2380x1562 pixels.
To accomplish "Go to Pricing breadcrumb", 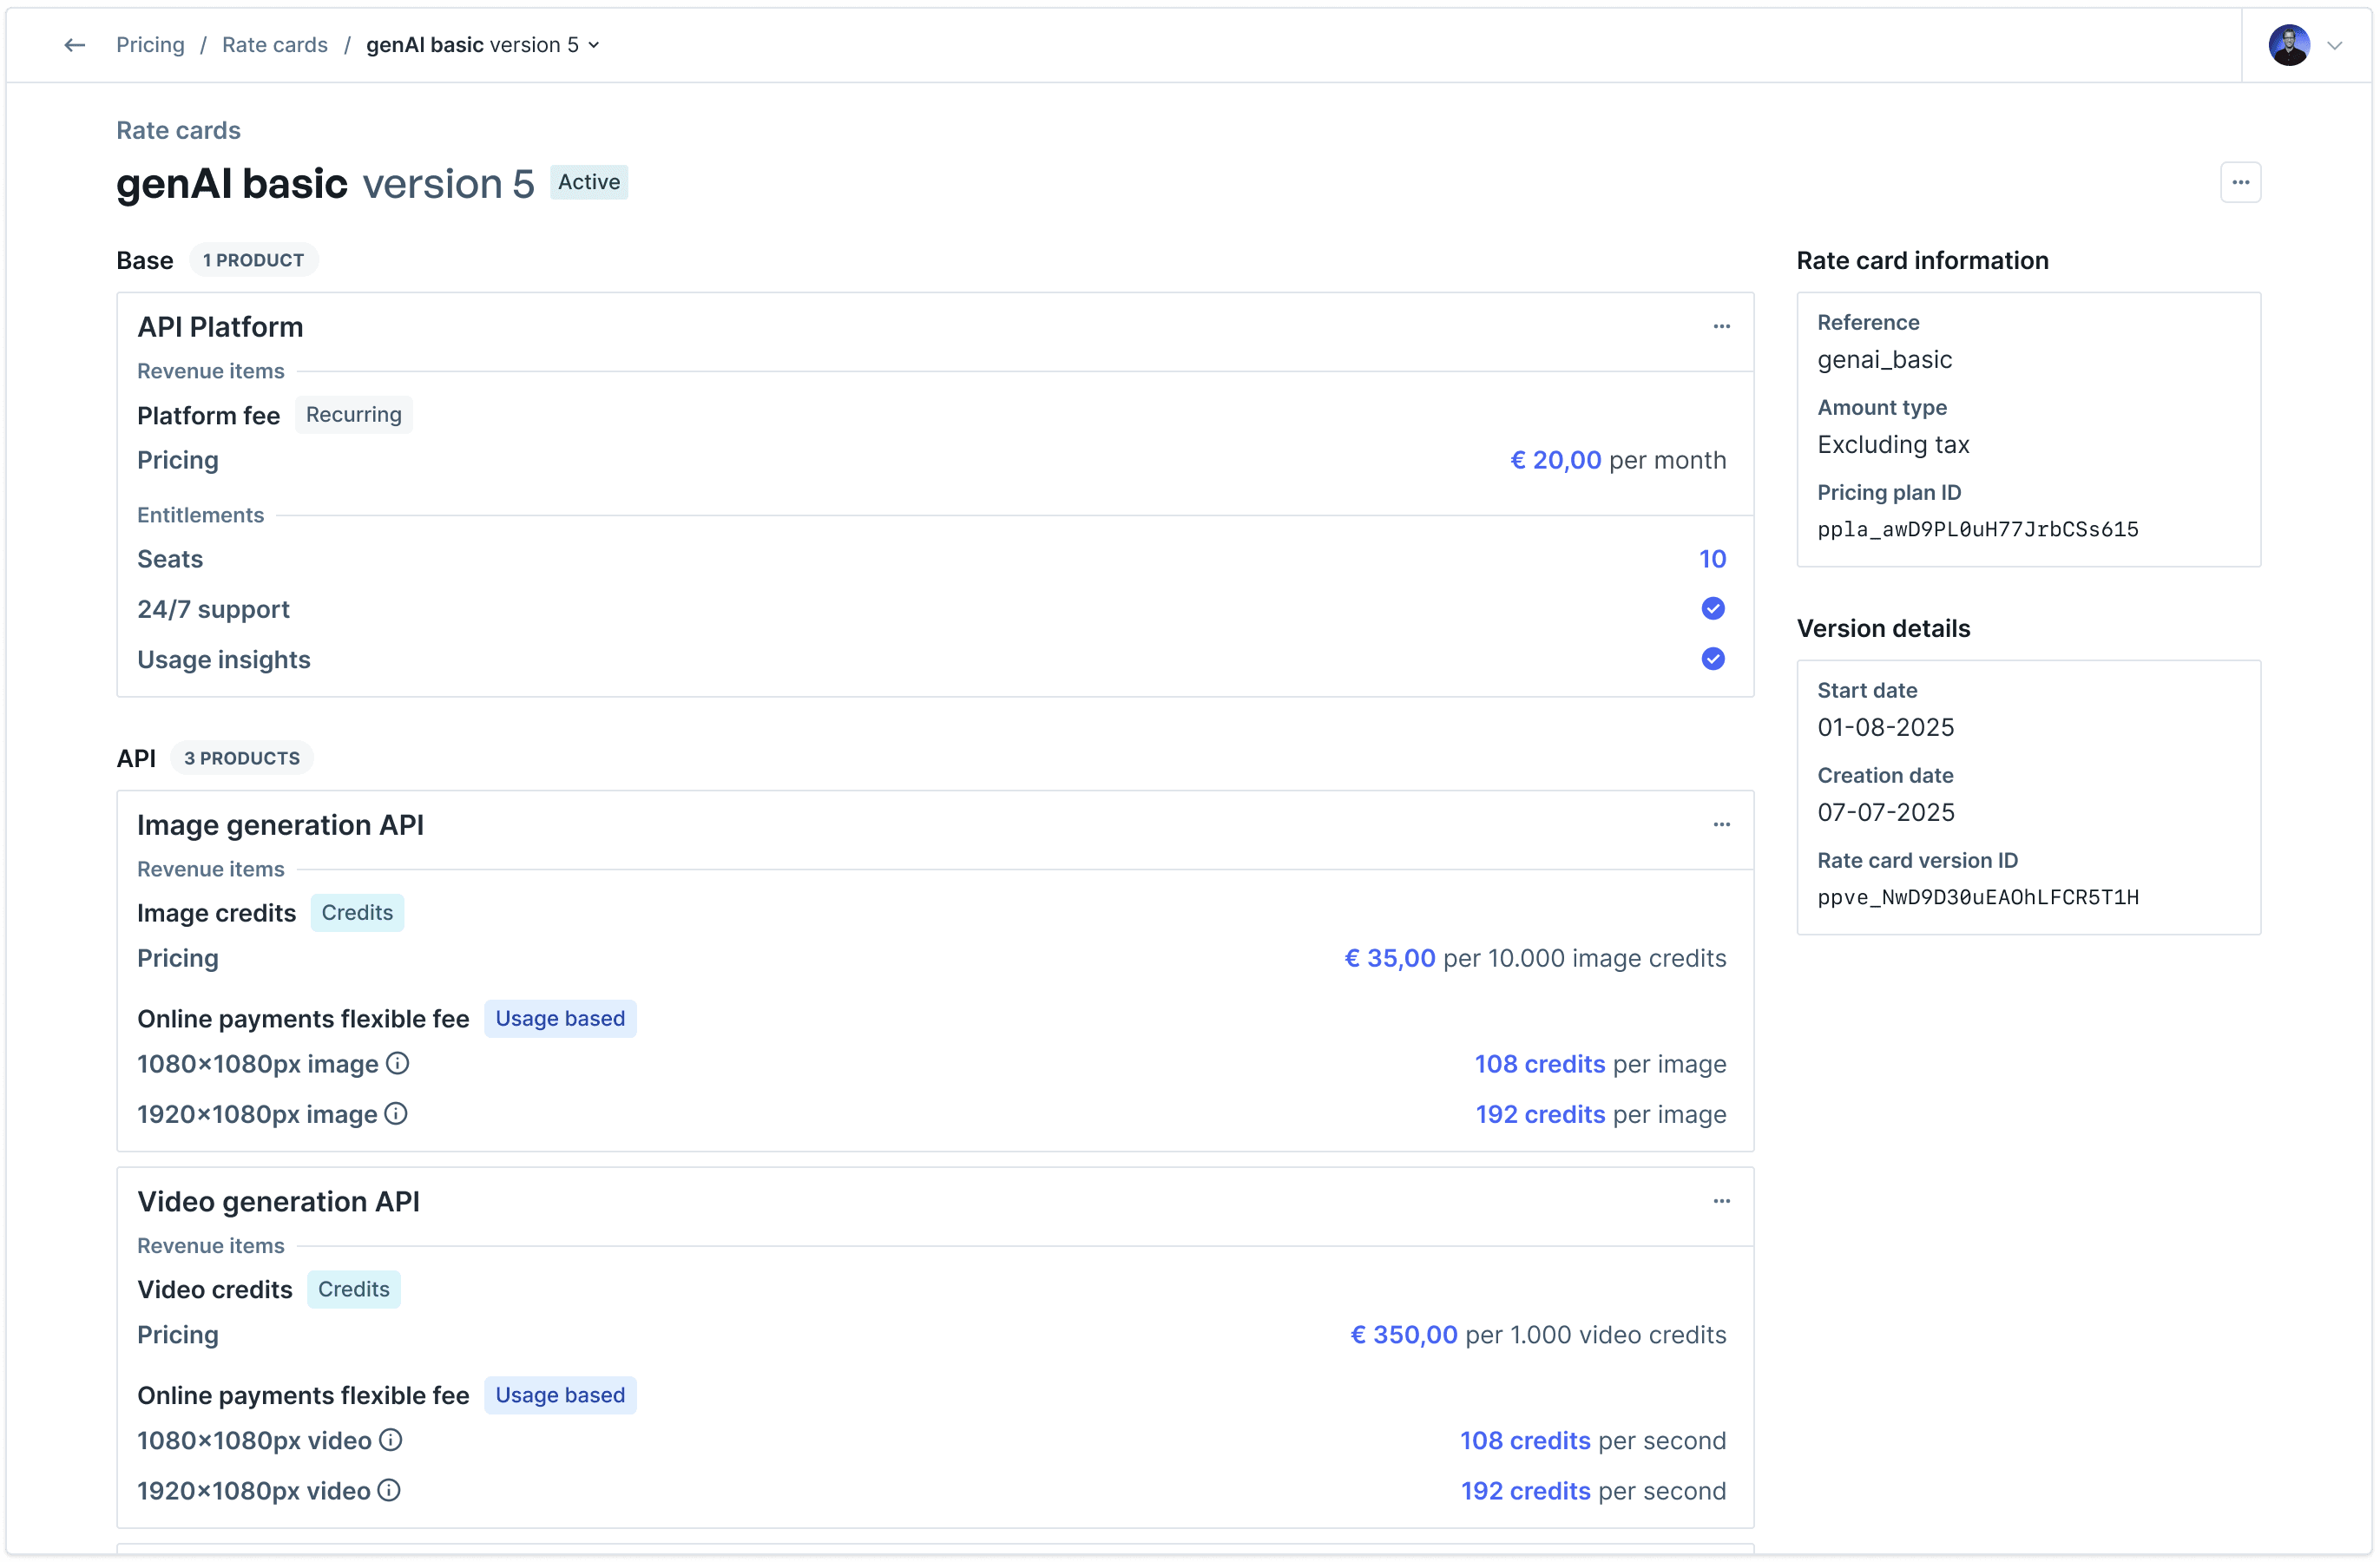I will (150, 45).
